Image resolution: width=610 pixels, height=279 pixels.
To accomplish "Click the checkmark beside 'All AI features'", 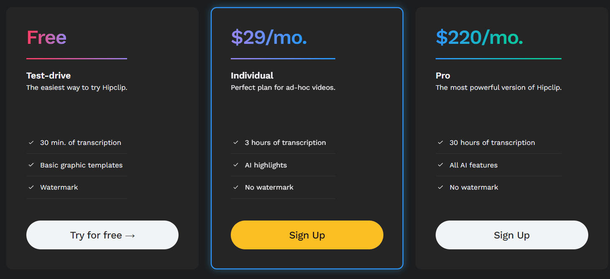I will point(440,165).
